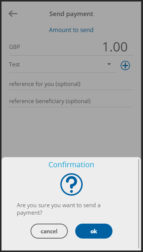
Task: Open the Test beneficiary dropdown arrow
Action: [109, 64]
